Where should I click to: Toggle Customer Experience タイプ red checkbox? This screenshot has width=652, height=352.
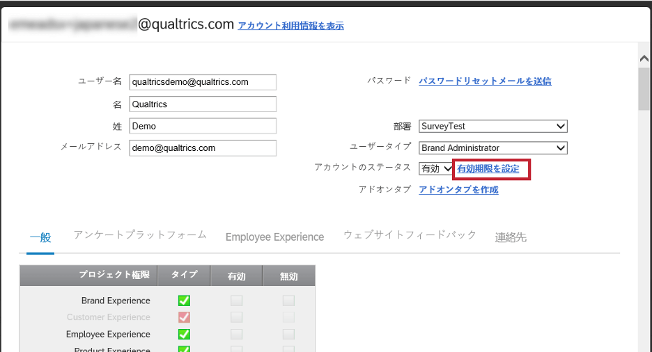(184, 317)
